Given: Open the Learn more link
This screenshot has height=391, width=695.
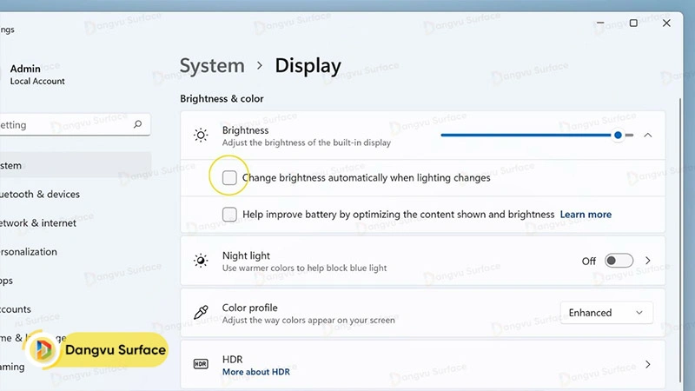Looking at the screenshot, I should [x=586, y=215].
